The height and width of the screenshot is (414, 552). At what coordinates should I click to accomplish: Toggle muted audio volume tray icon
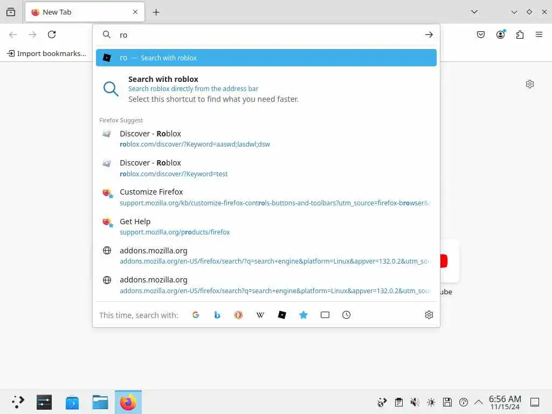click(x=415, y=402)
